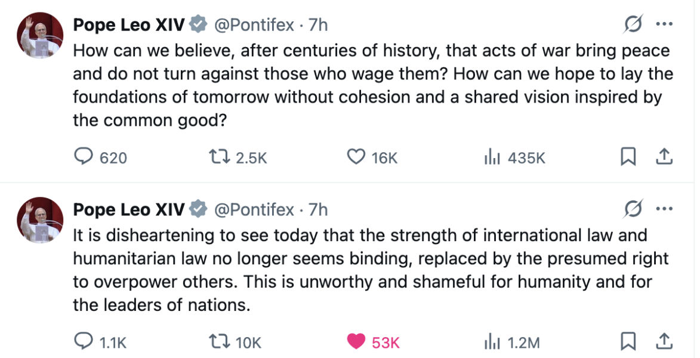The height and width of the screenshot is (358, 700).
Task: Open @Pontifex handle on first tweet
Action: [x=254, y=25]
